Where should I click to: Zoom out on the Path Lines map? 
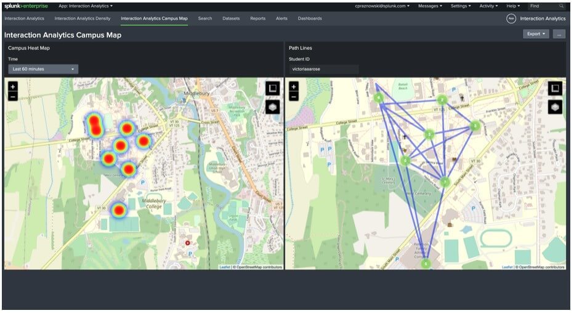(294, 96)
